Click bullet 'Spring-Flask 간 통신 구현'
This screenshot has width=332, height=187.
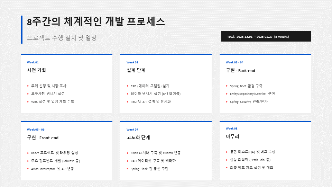[x=149, y=169]
